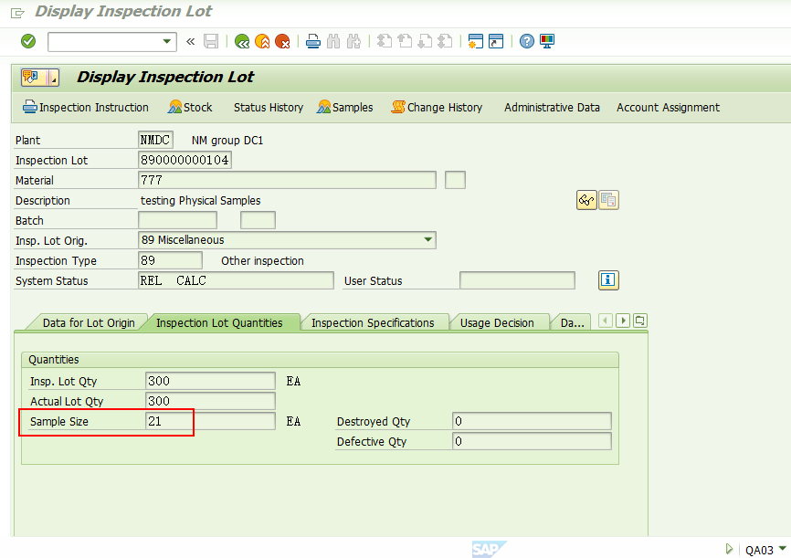Click the System Status field REL CALC
Screen dimensions: 791x558
236,280
